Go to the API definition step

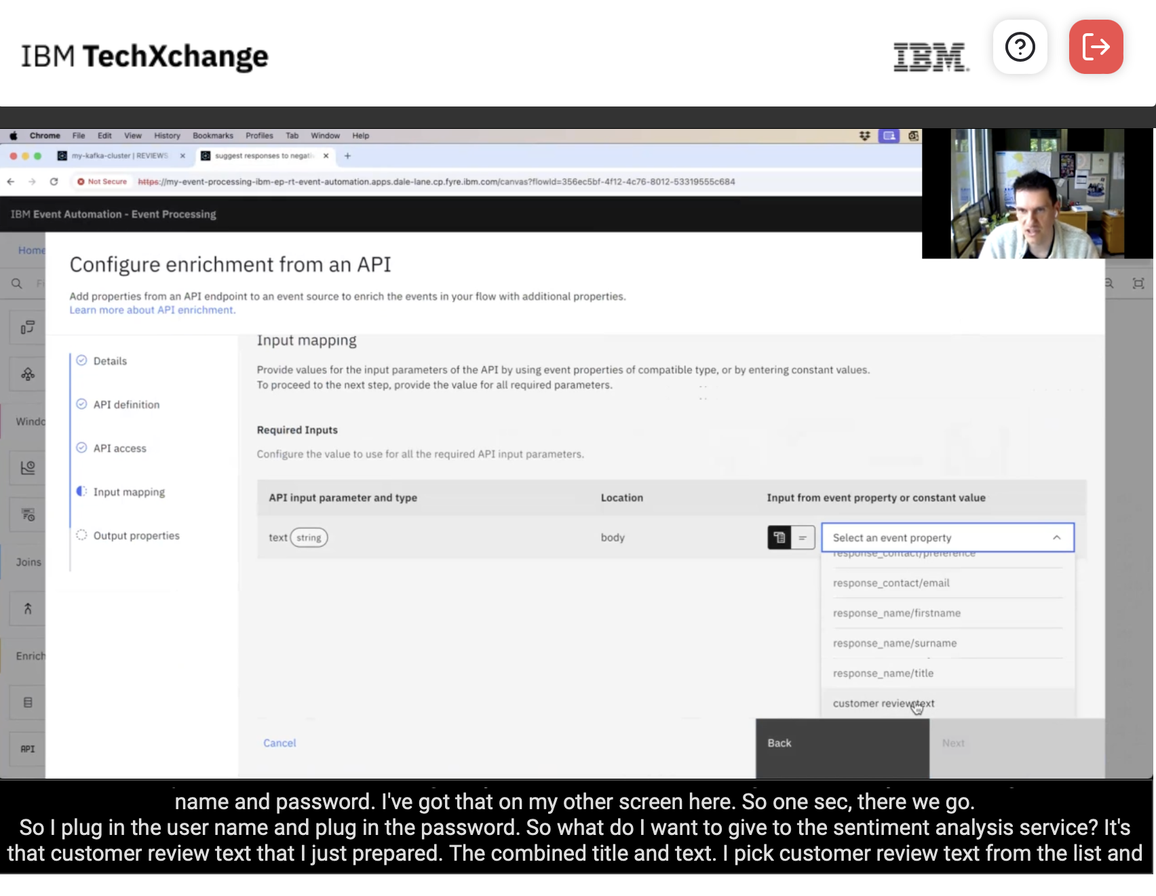(126, 405)
